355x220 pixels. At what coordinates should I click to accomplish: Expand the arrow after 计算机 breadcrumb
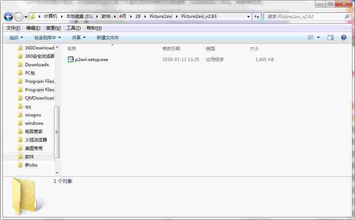(x=62, y=16)
